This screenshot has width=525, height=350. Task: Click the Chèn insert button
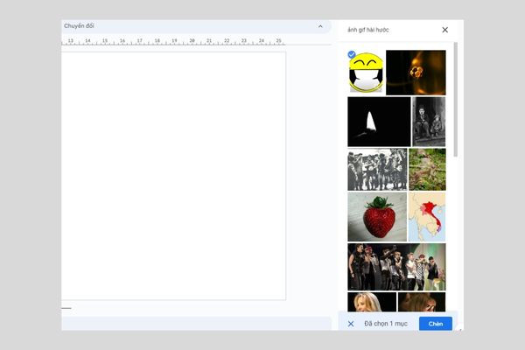tap(435, 324)
